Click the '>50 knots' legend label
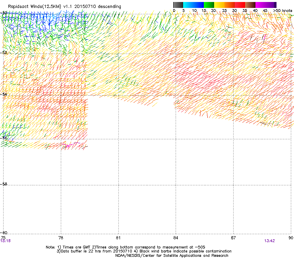Image resolution: width=294 pixels, height=258 pixels. 282,11
